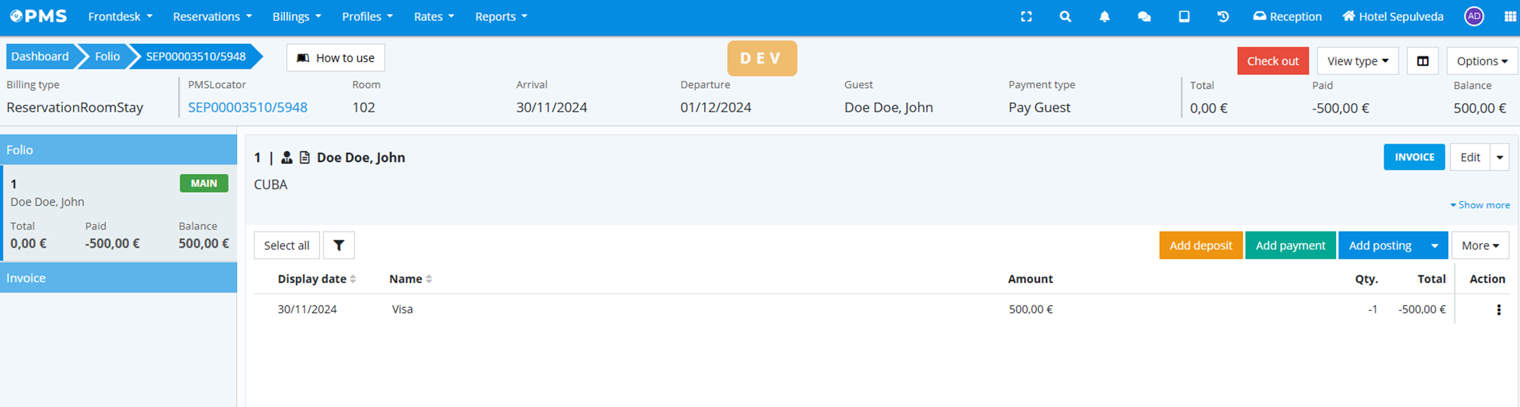This screenshot has width=1520, height=407.
Task: Expand details with Show more
Action: tap(1479, 205)
